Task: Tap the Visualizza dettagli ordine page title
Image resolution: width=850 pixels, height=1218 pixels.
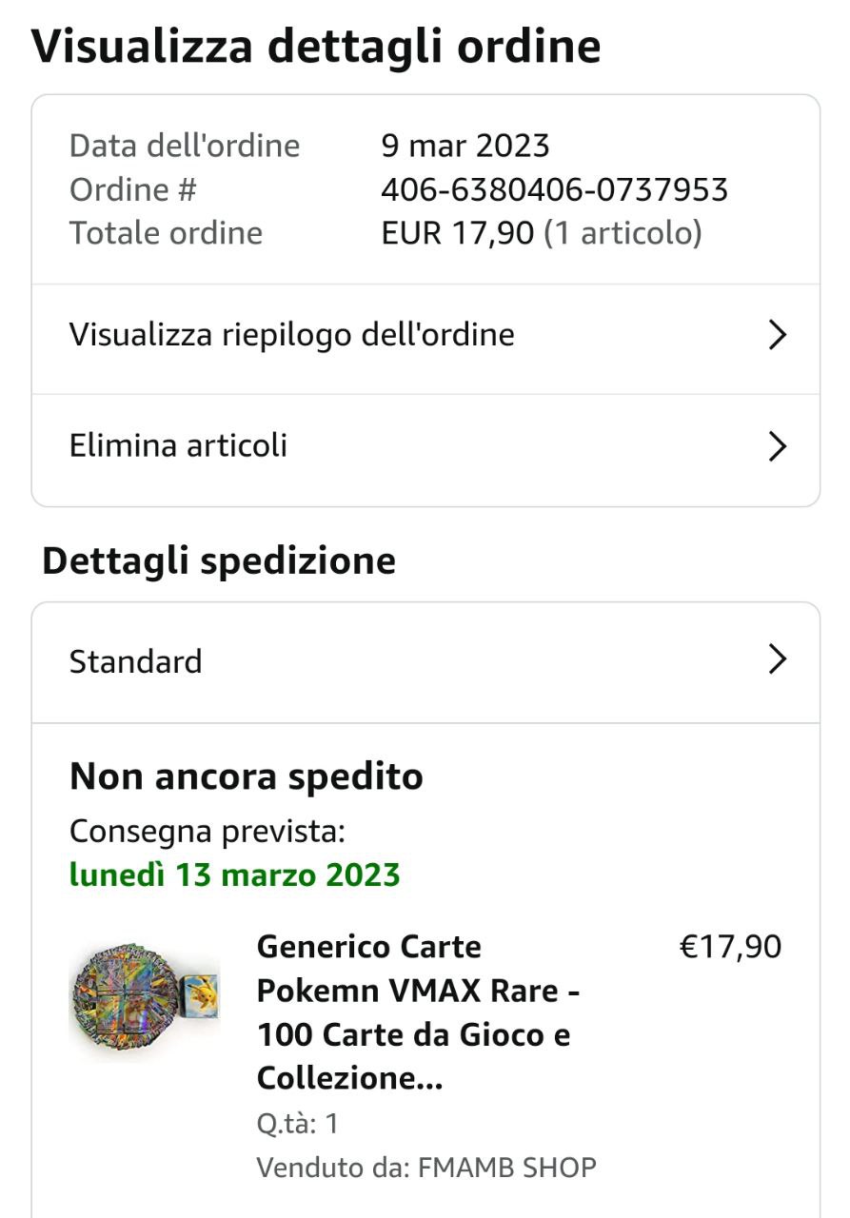Action: click(x=316, y=47)
